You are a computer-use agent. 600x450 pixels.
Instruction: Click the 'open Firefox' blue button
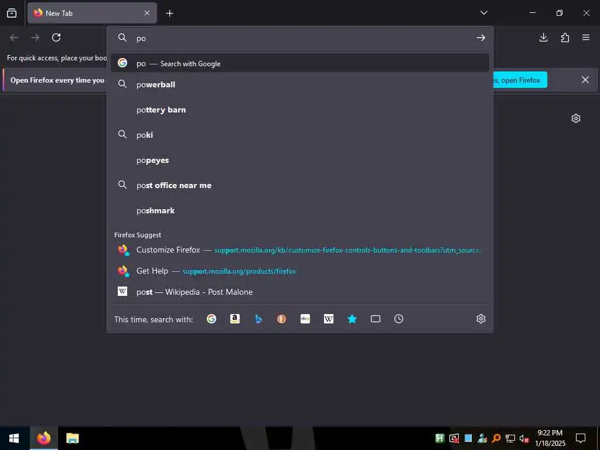[520, 80]
